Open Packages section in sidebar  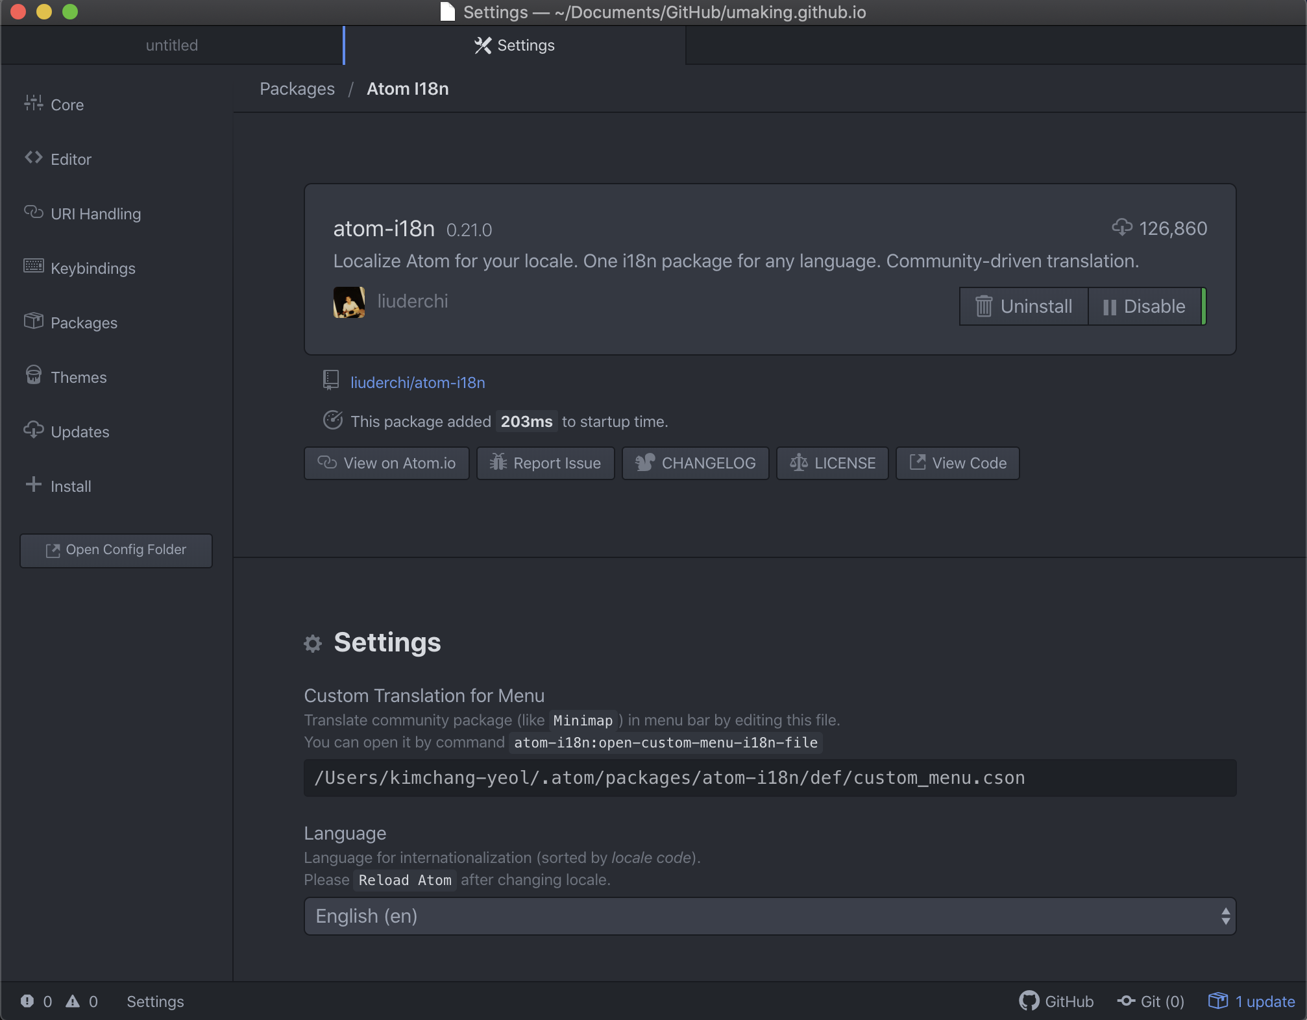[84, 322]
